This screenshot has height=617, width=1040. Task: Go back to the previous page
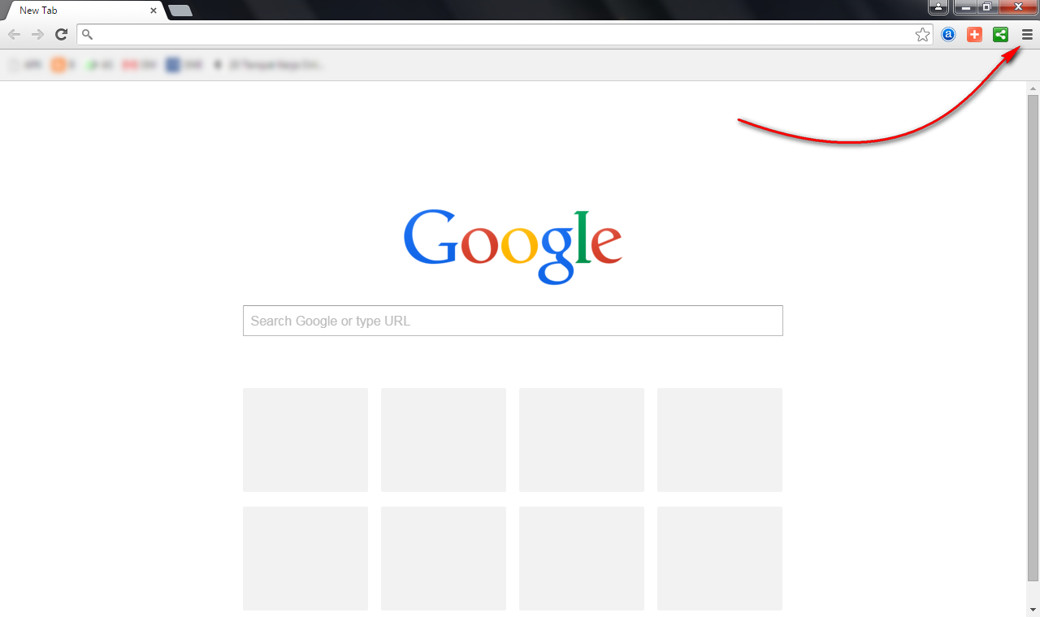tap(15, 34)
